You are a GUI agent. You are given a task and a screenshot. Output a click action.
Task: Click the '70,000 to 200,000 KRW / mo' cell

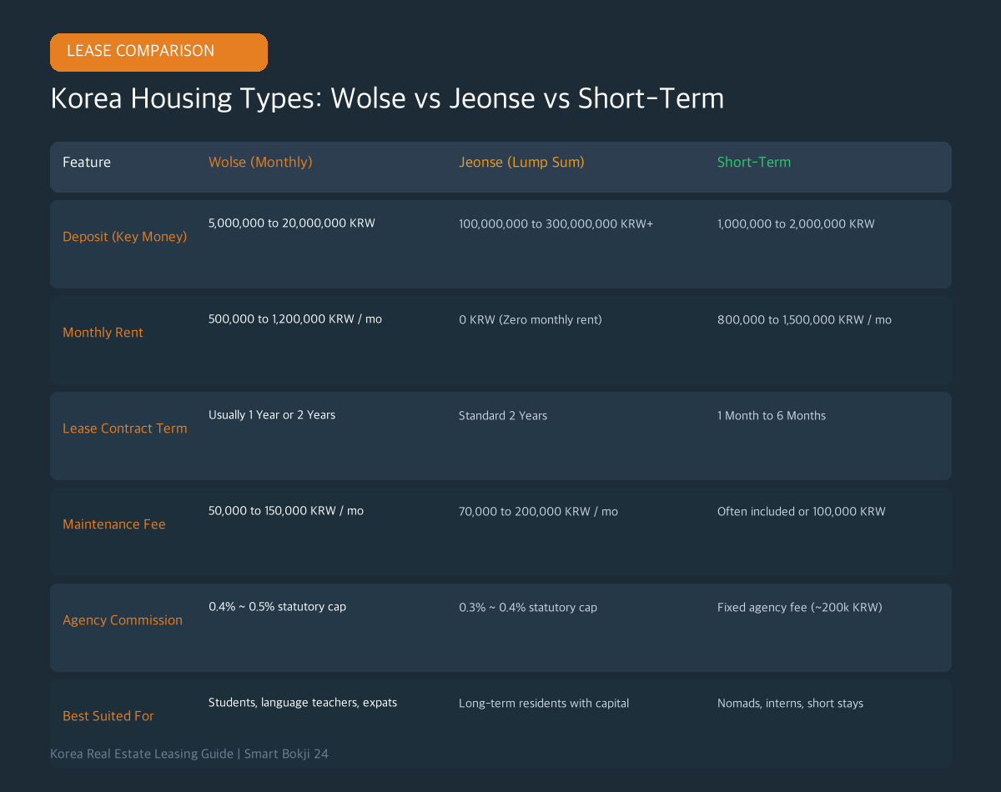point(538,512)
